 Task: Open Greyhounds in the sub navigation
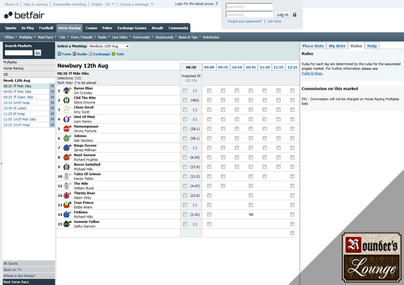click(x=164, y=37)
